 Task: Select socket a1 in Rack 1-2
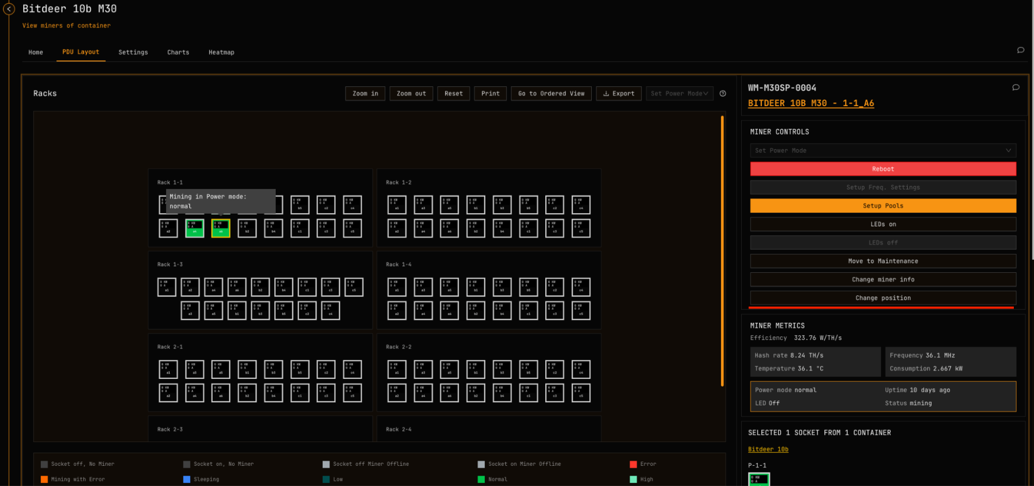(397, 205)
